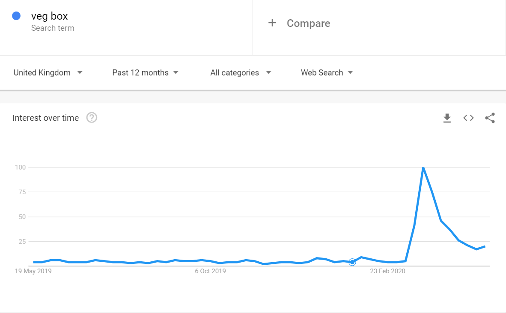The height and width of the screenshot is (313, 506).
Task: Click the Compare text label
Action: tap(308, 23)
